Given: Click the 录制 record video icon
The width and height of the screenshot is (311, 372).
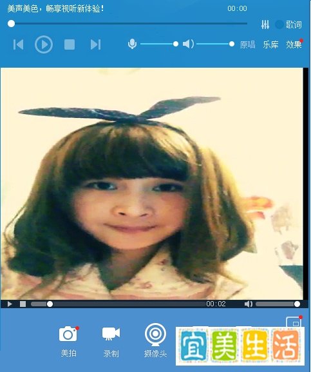Looking at the screenshot, I should (x=111, y=333).
